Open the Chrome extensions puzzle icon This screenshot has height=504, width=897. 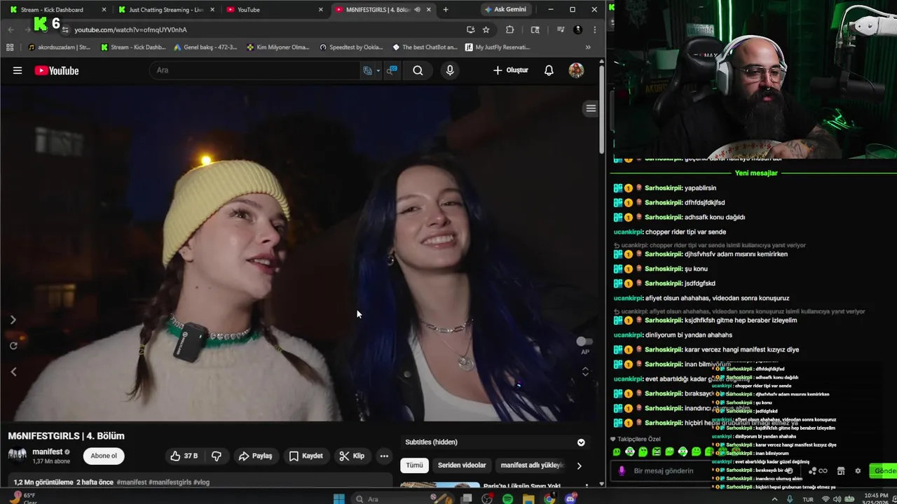point(509,30)
